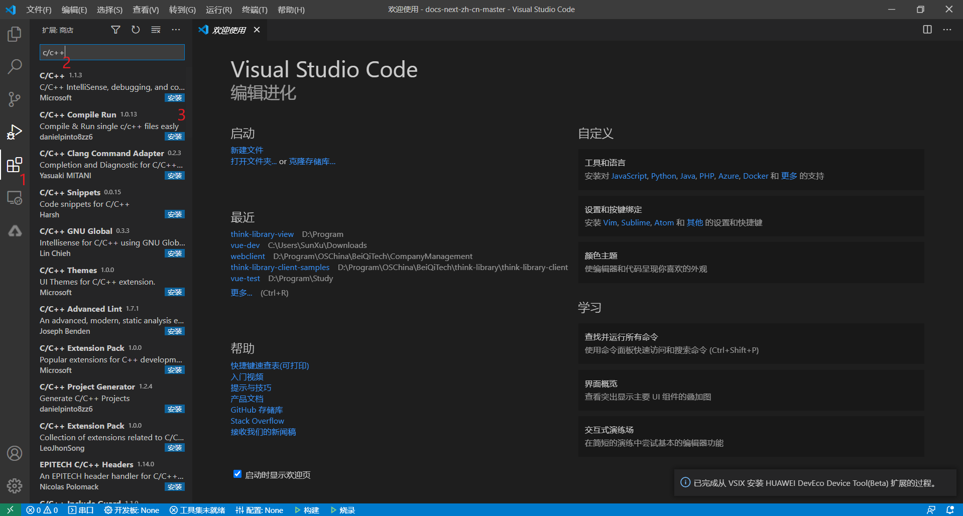
Task: Open the 查看(V) menu
Action: coord(146,10)
